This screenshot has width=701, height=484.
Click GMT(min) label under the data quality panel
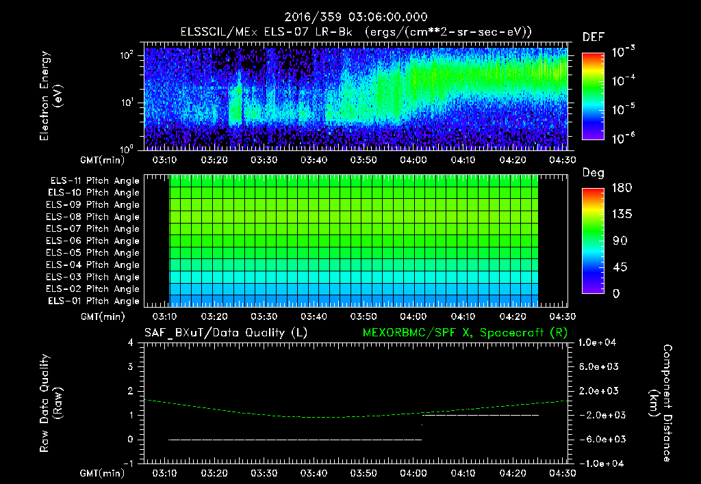pyautogui.click(x=103, y=473)
